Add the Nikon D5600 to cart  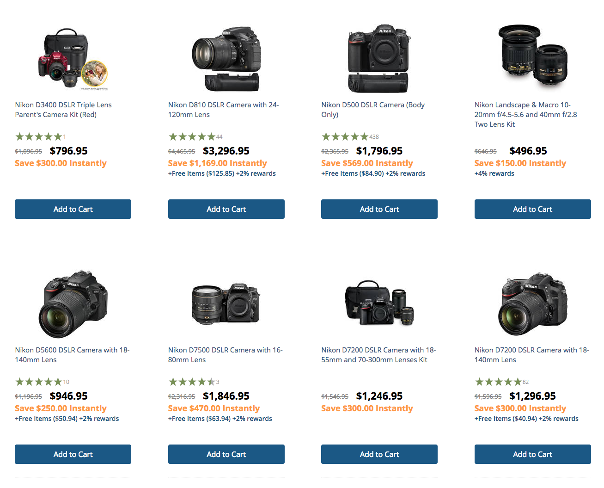pyautogui.click(x=73, y=454)
